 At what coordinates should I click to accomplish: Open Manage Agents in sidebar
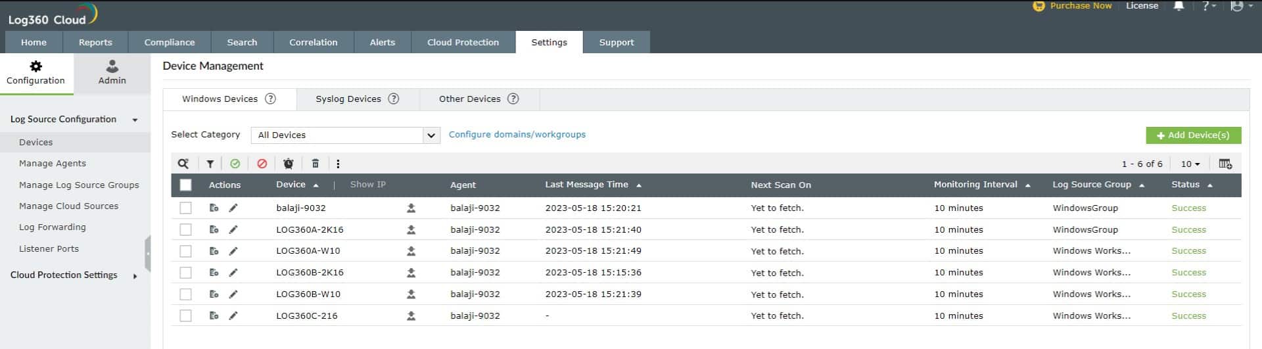click(x=53, y=163)
